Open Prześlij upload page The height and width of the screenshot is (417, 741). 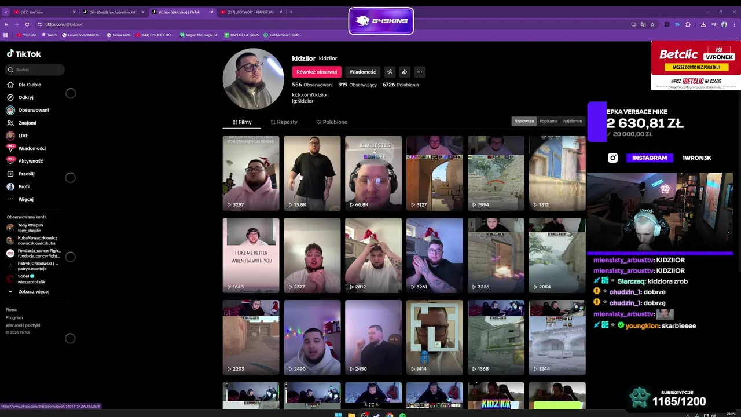coord(26,174)
